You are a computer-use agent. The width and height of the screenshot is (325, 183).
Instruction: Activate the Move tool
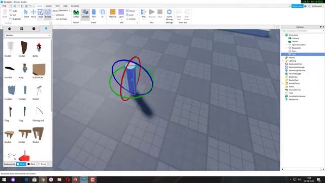[x=34, y=13]
